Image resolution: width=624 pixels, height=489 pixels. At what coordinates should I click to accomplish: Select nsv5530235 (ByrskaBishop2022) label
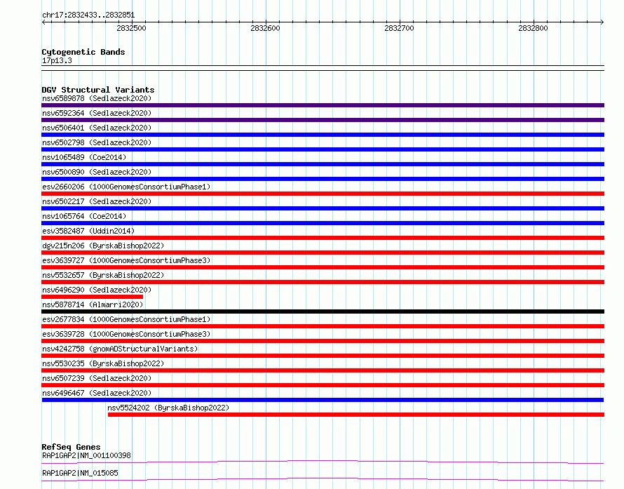[103, 363]
